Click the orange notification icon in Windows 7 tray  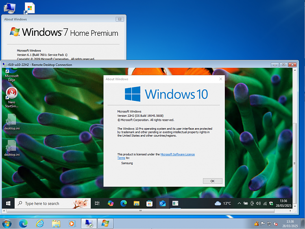257,224
